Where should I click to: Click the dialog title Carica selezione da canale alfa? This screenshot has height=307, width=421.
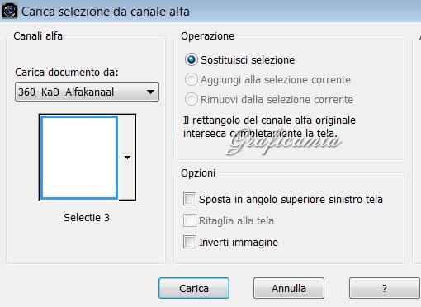106,12
